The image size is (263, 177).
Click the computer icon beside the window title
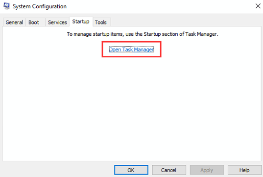[x=7, y=6]
